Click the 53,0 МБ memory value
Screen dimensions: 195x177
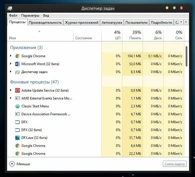[x=135, y=64]
